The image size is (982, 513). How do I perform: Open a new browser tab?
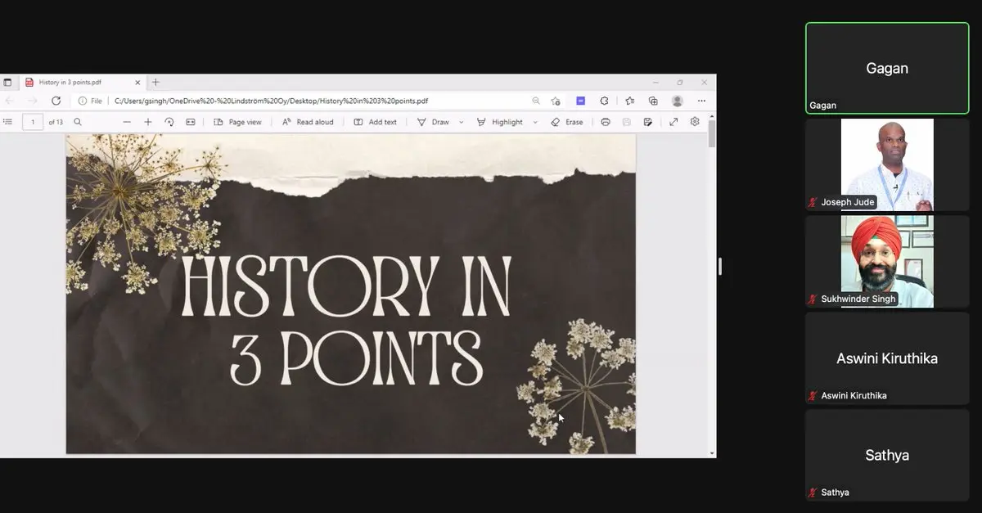(x=155, y=83)
